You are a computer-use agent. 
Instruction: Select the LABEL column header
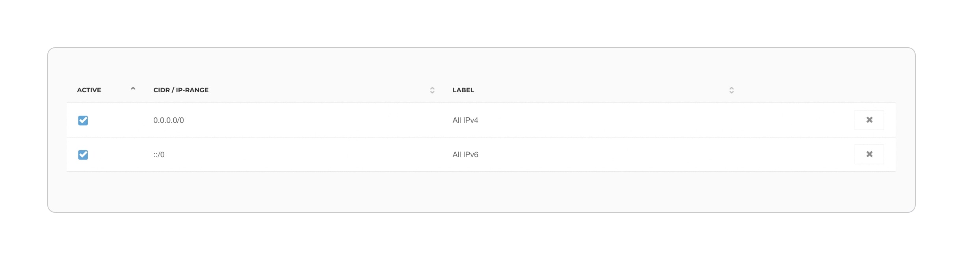[x=463, y=90]
